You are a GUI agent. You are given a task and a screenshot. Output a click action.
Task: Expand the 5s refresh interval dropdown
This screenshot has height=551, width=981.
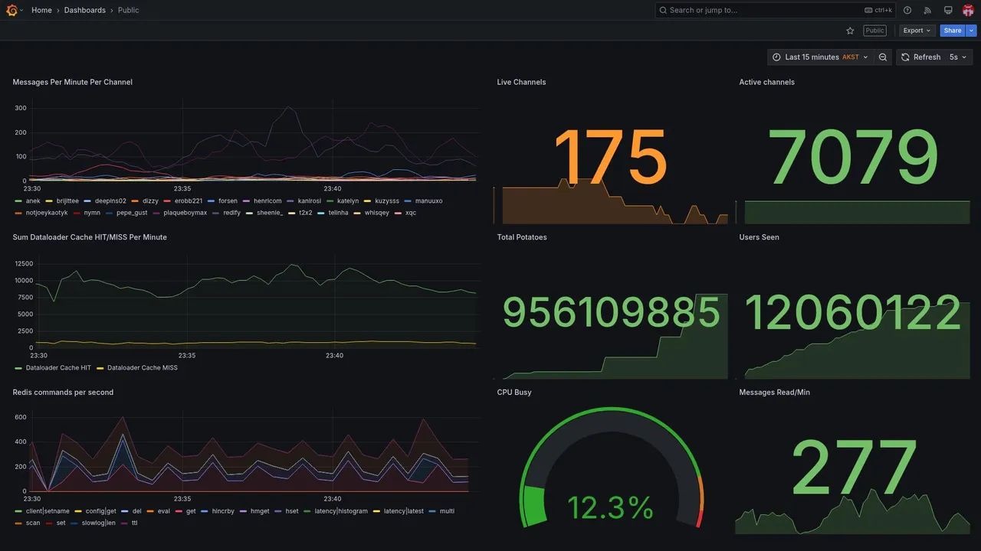click(x=958, y=57)
